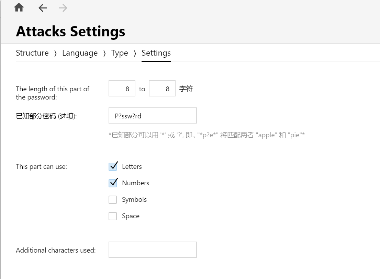The image size is (380, 279).
Task: Click the Attacks Settings page heading
Action: point(70,32)
